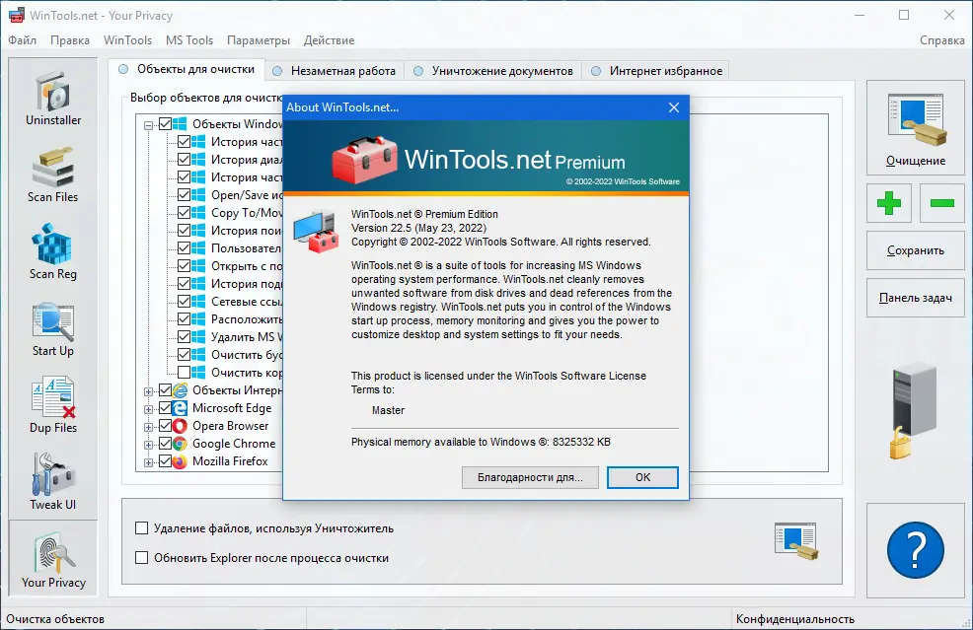Screen dimensions: 973x630
Task: Enable Удаление файлов, используя Уничтожитель
Action: tap(142, 528)
